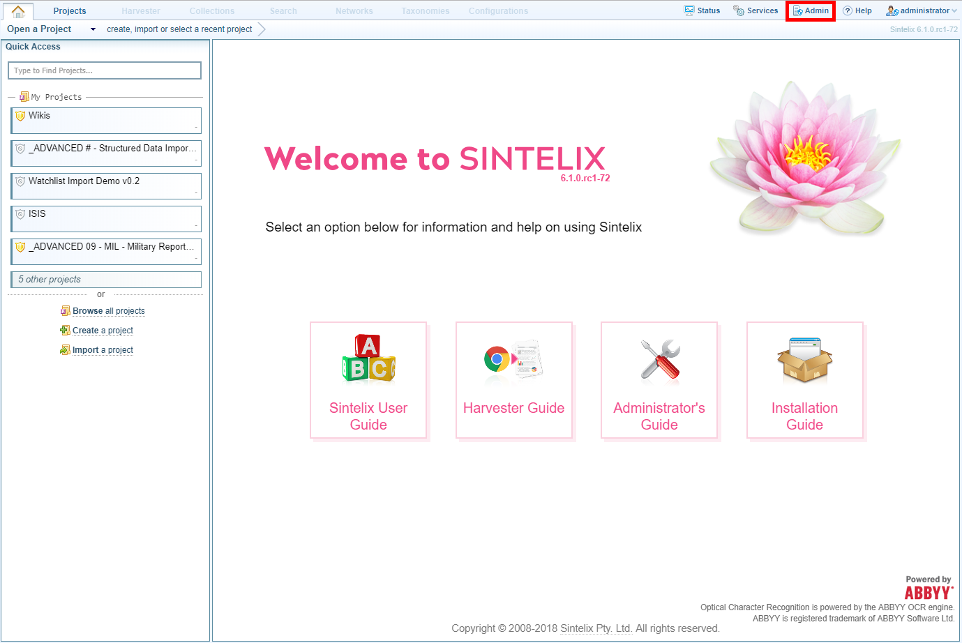Click the Status monitor icon
This screenshot has width=962, height=643.
pos(689,10)
